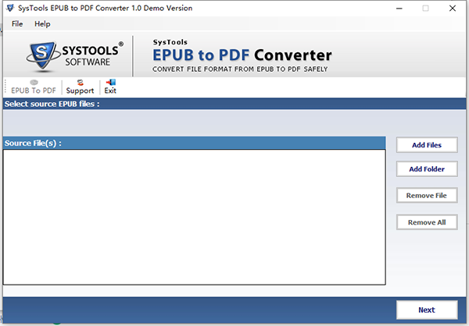The height and width of the screenshot is (326, 469).
Task: Click the Select source EPUB files label
Action: coord(52,104)
